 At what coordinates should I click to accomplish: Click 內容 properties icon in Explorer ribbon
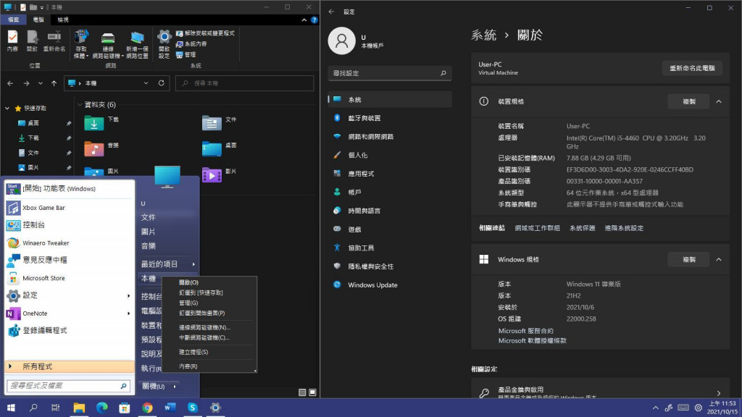13,41
